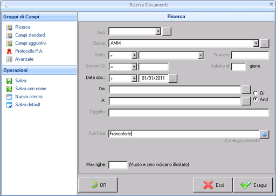This screenshot has width=276, height=196.
Task: Open the System ID operator dropdown
Action: coord(134,67)
